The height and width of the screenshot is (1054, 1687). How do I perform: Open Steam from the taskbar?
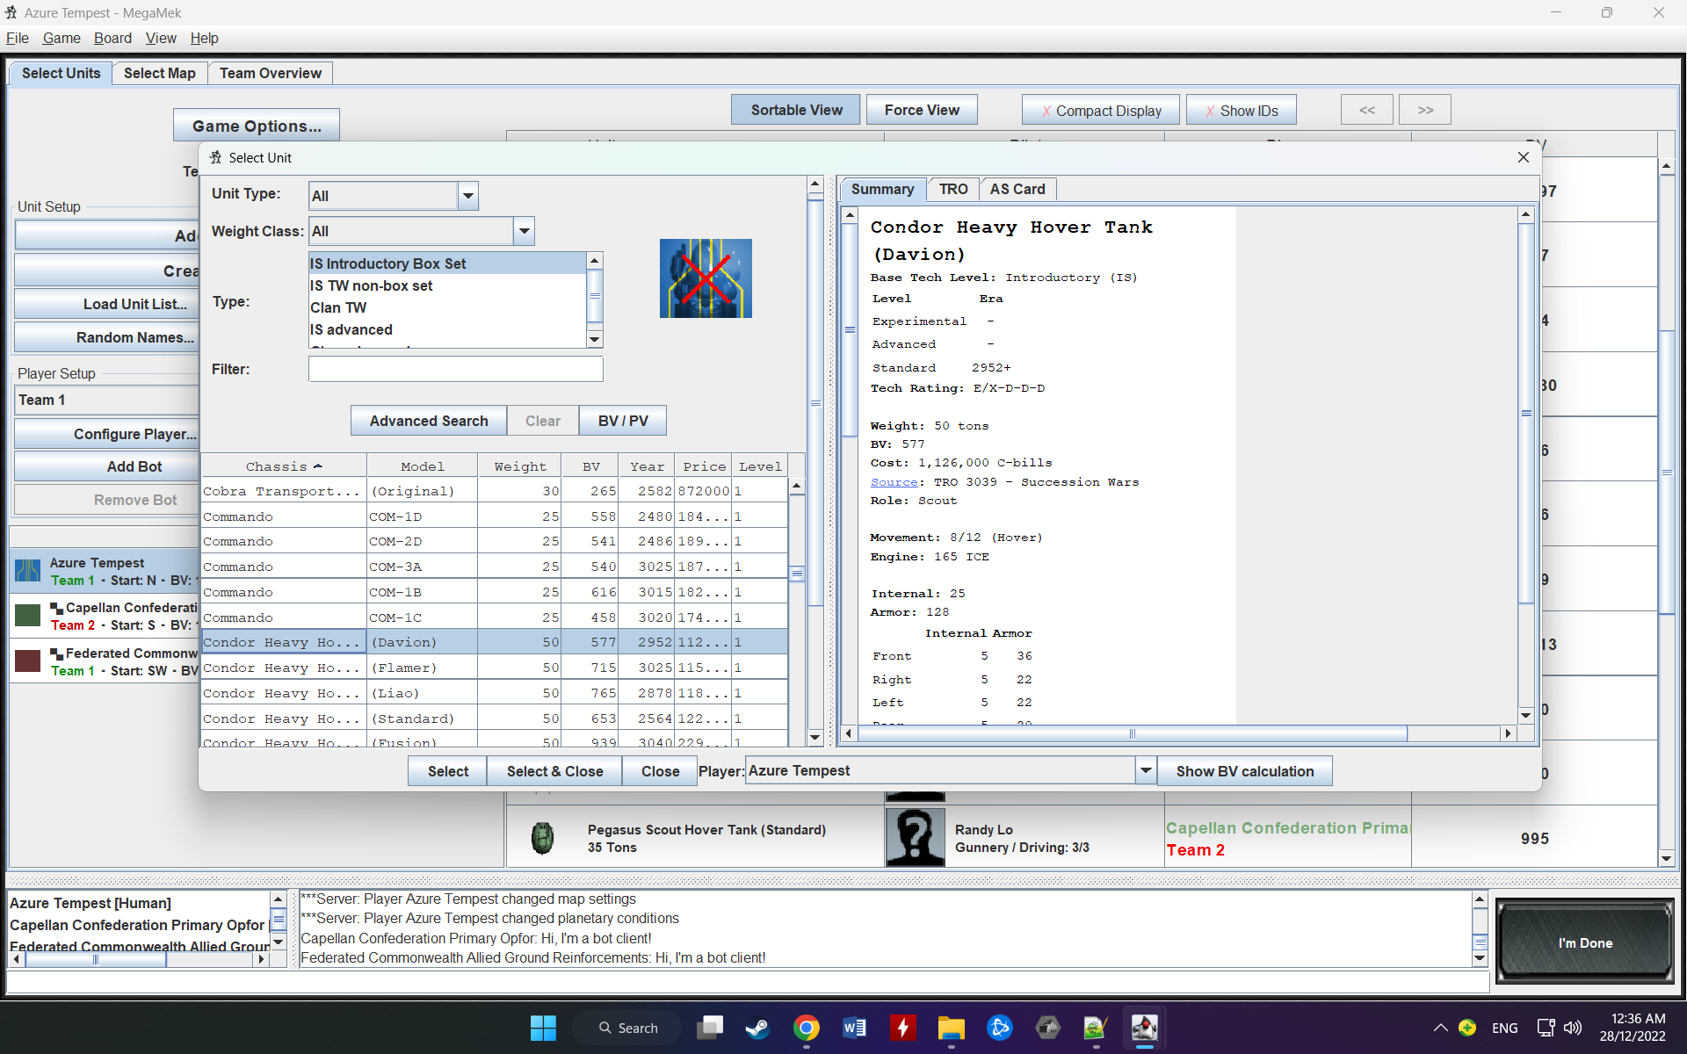pos(757,1028)
